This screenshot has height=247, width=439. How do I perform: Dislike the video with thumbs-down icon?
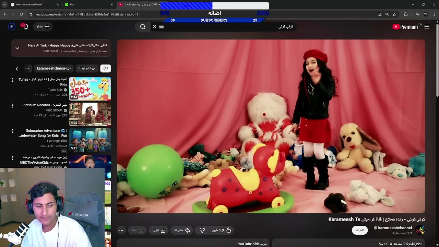click(x=202, y=230)
